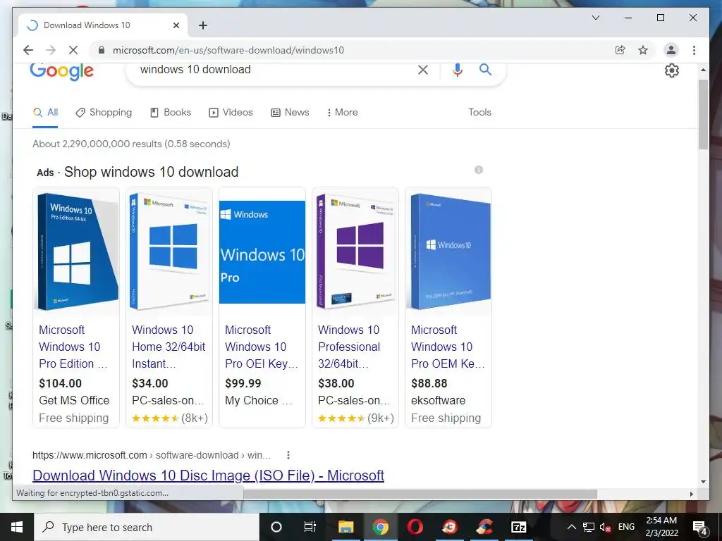Open result options three-dot menu
The image size is (722, 541).
pos(288,455)
